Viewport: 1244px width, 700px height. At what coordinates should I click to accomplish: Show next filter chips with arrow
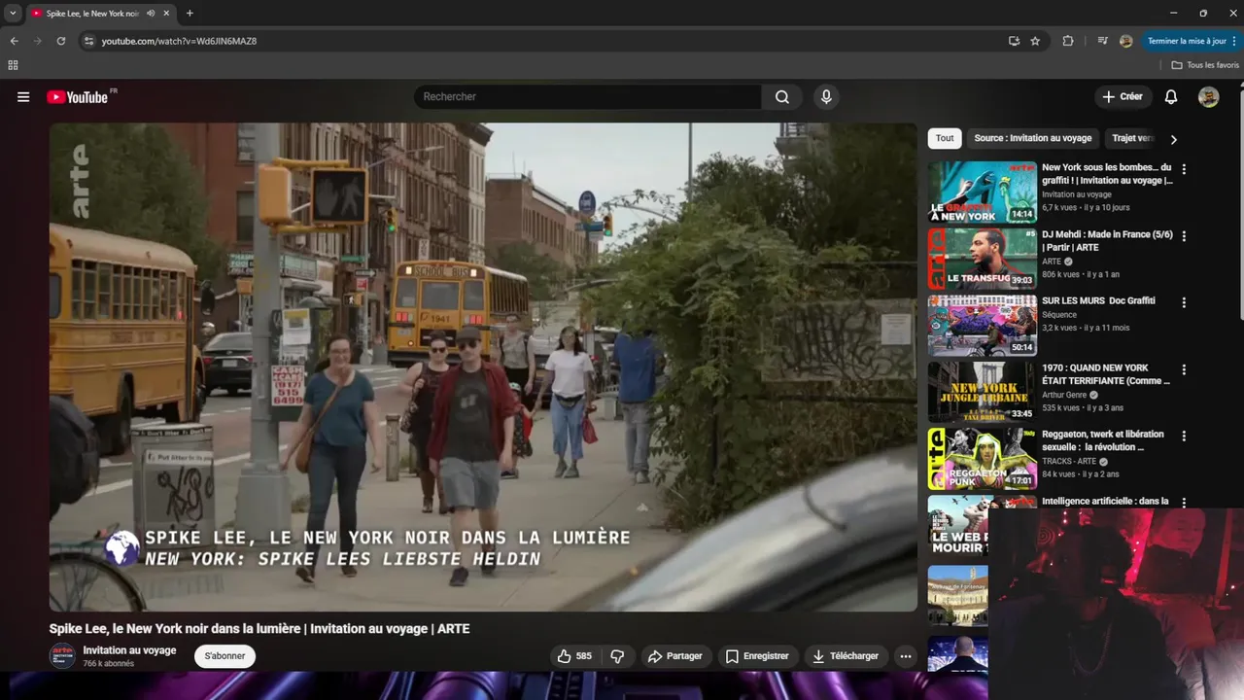tap(1173, 139)
